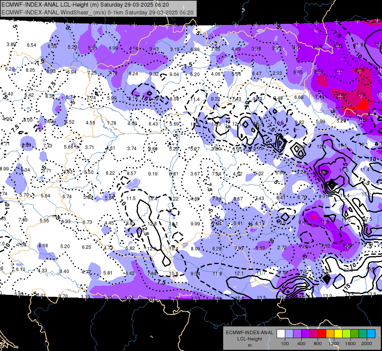This screenshot has height=351, width=382.
Task: Click the wind shear value 8.09
Action: 195,249
